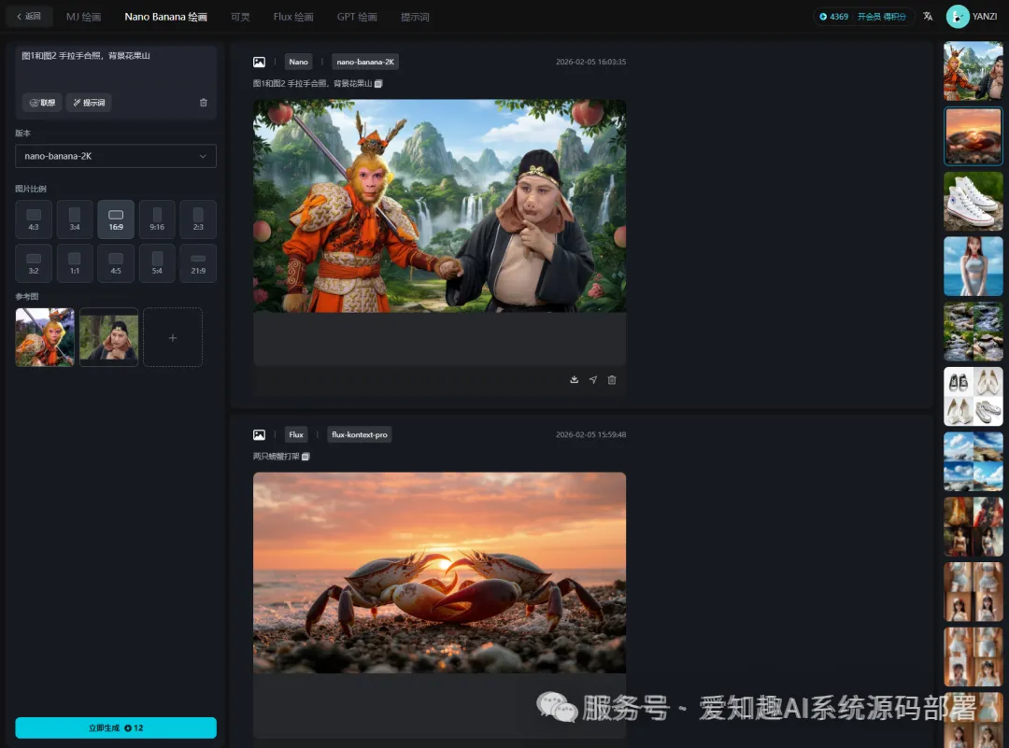The image size is (1009, 748).
Task: Click the 开会员 得积分 link
Action: tap(882, 17)
